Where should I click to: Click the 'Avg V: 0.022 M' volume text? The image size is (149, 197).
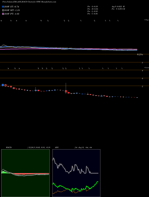[118, 6]
